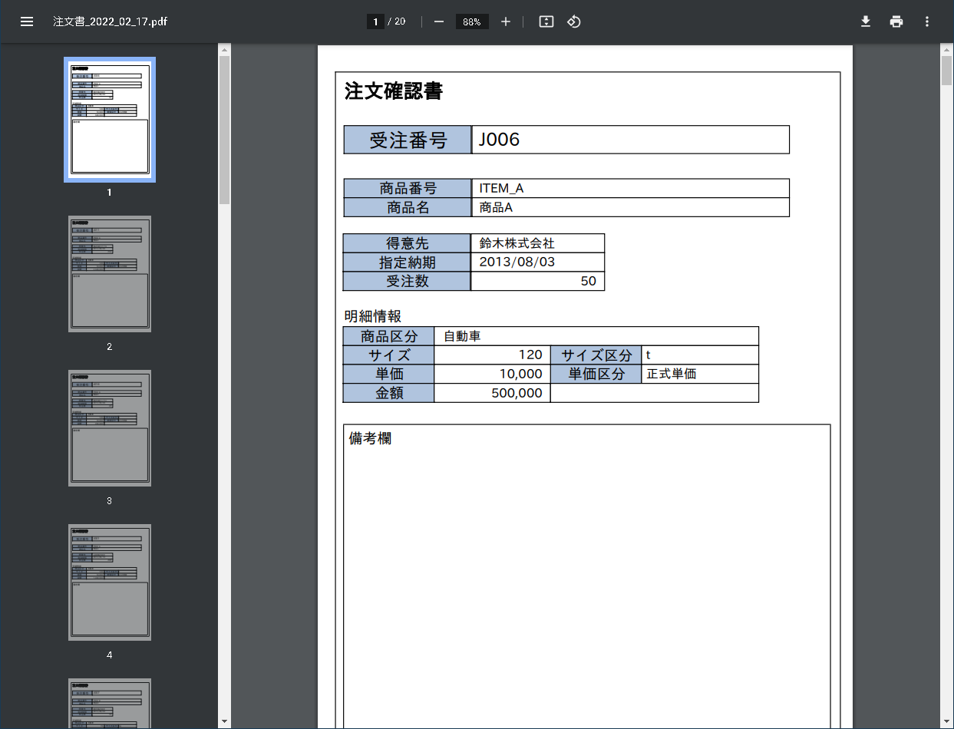Image resolution: width=954 pixels, height=729 pixels.
Task: Toggle the sidebar hamburger menu
Action: click(27, 21)
